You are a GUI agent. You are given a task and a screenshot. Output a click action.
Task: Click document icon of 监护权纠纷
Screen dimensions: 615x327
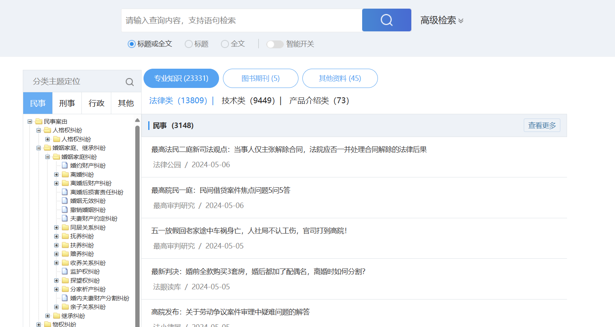point(65,271)
